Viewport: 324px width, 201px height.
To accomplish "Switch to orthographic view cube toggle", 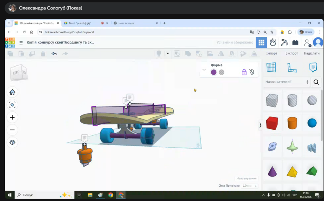I will 12,142.
